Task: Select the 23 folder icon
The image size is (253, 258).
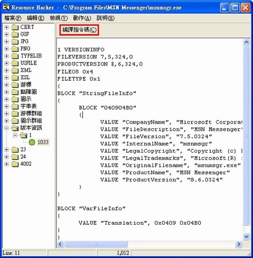Action: pos(15,149)
